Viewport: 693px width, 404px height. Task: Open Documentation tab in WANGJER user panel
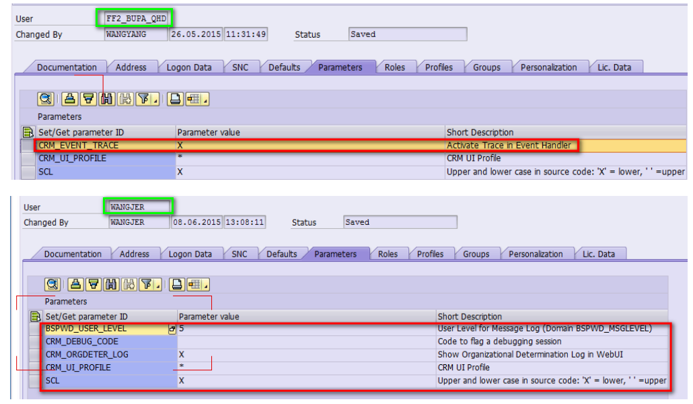73,254
